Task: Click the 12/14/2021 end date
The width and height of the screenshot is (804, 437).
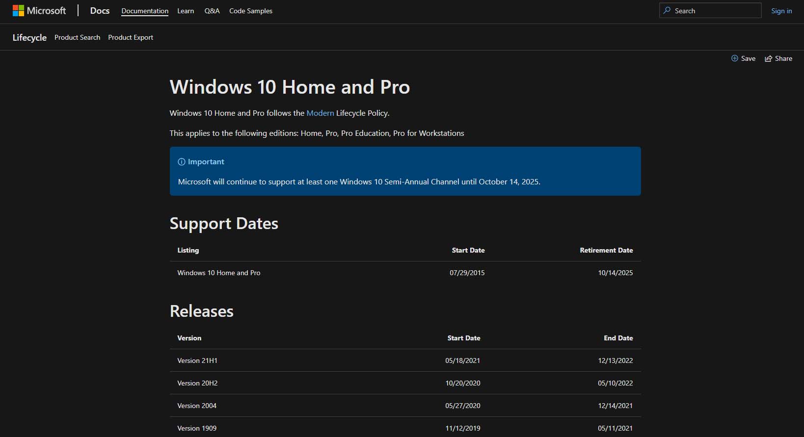Action: (616, 406)
